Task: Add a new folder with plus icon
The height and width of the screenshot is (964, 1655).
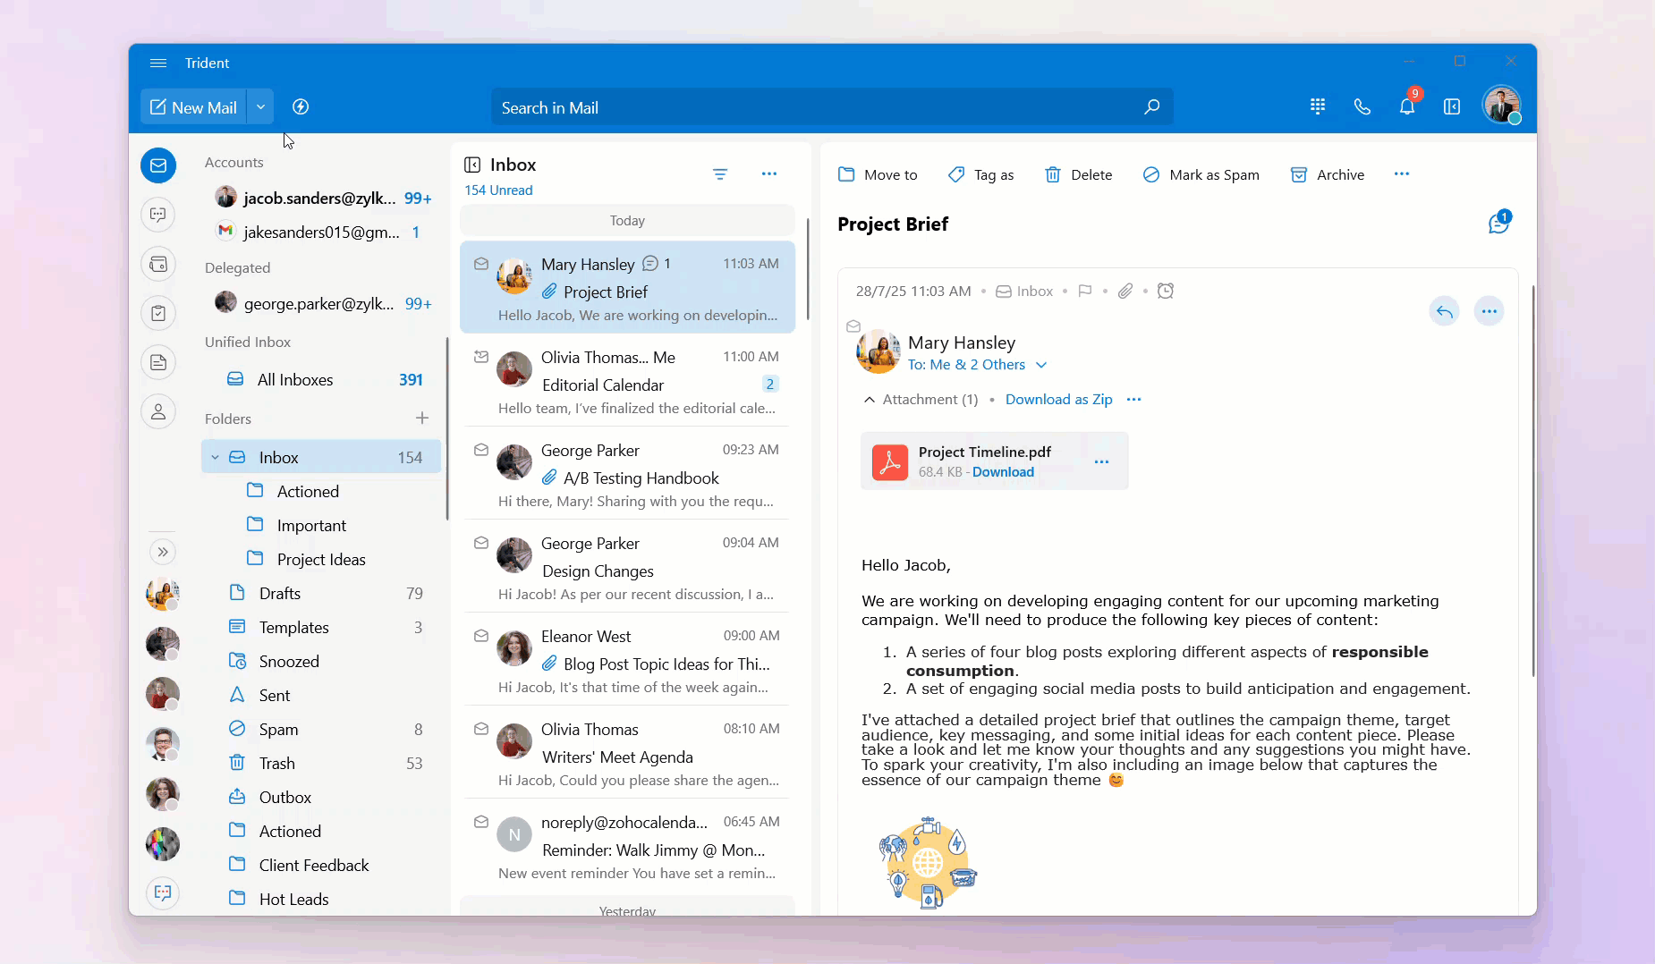Action: point(422,418)
